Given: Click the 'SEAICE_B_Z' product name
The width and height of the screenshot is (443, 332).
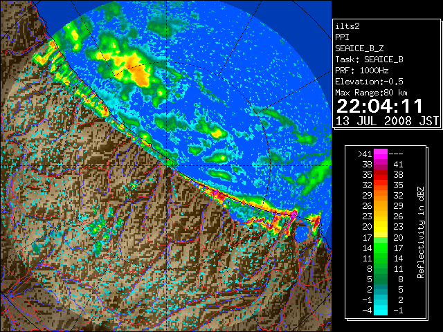Looking at the screenshot, I should point(359,48).
